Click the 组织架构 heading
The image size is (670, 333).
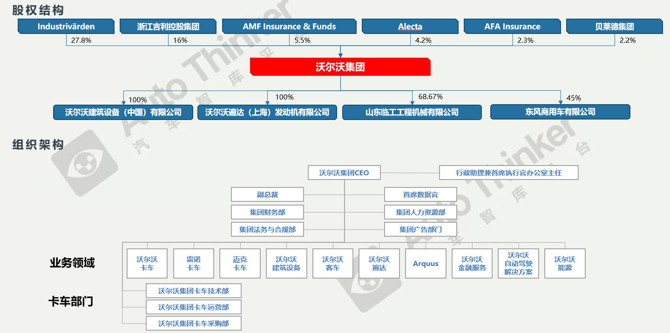pos(38,145)
